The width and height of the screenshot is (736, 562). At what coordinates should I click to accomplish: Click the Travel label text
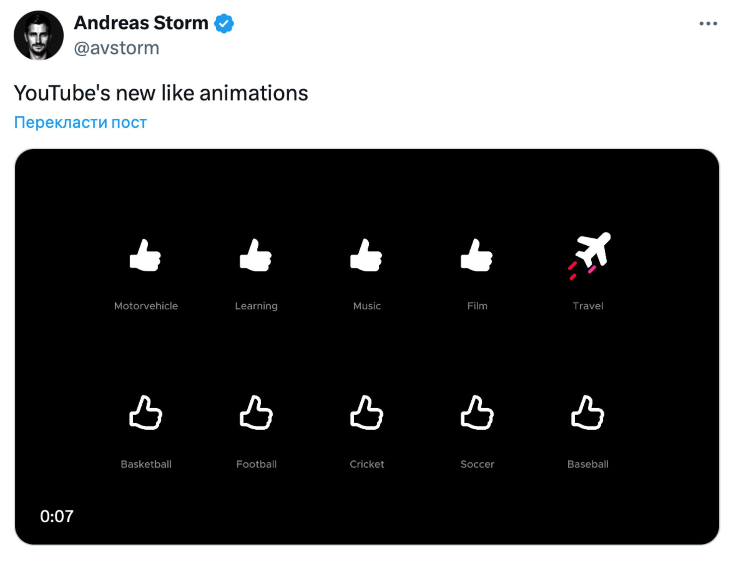pyautogui.click(x=588, y=306)
